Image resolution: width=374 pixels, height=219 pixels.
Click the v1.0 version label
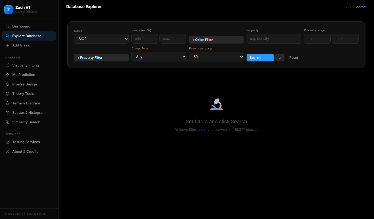348,7
